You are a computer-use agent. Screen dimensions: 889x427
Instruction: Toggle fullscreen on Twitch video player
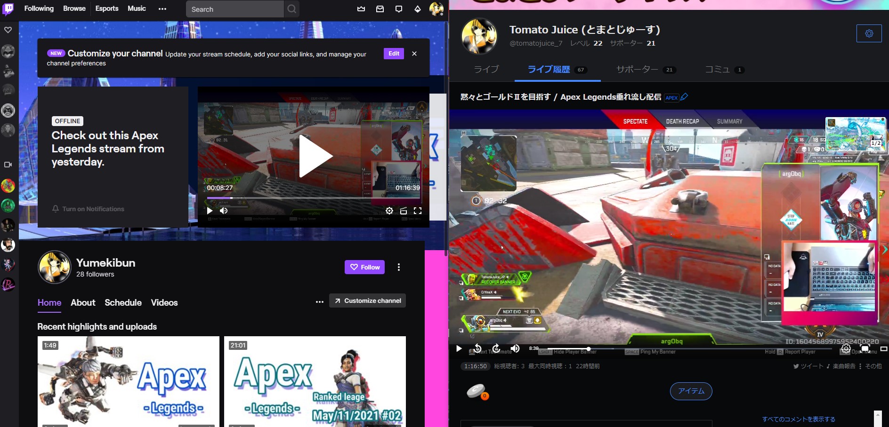tap(418, 211)
